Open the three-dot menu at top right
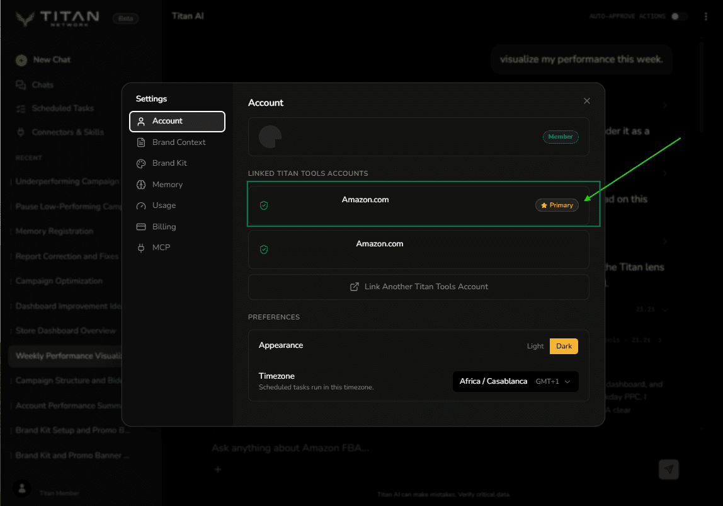This screenshot has height=506, width=723. pos(705,16)
